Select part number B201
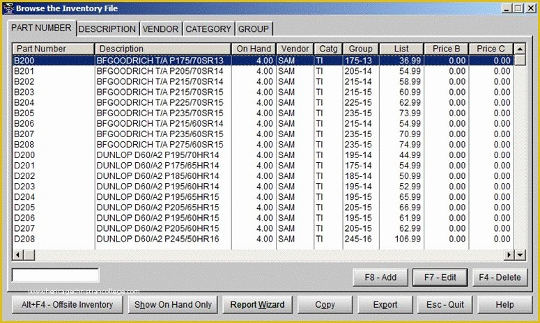Screen dimensions: 540x323 [x=24, y=71]
